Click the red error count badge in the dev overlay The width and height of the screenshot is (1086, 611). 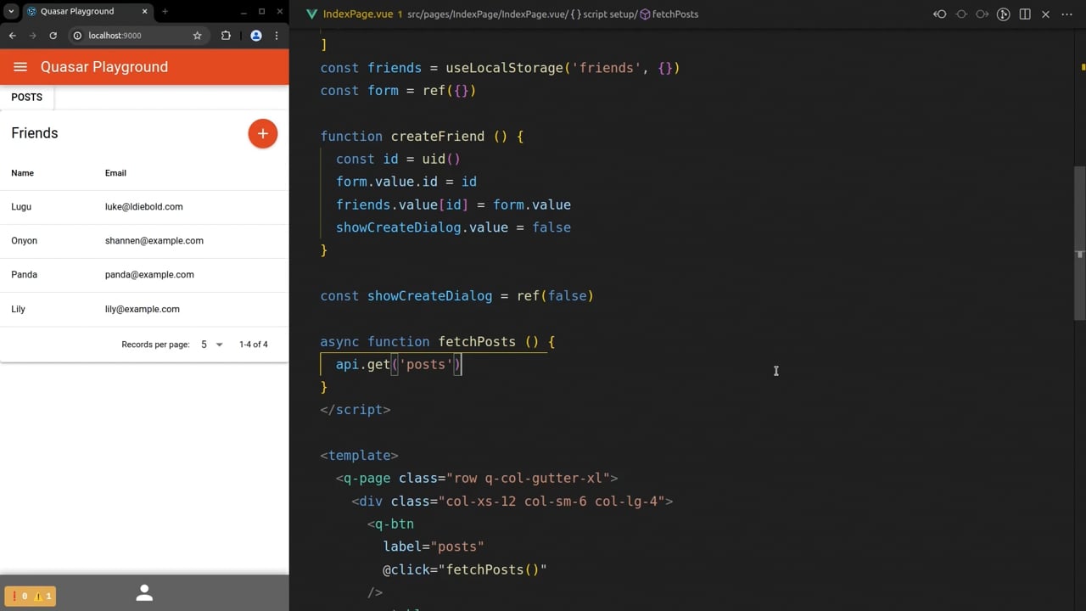(x=19, y=596)
